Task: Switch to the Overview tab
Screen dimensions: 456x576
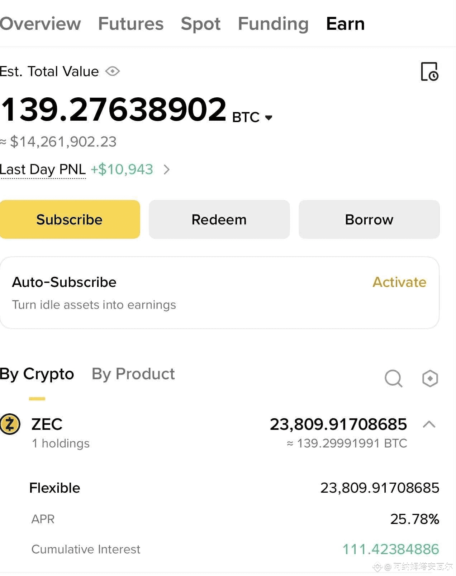Action: (x=40, y=24)
